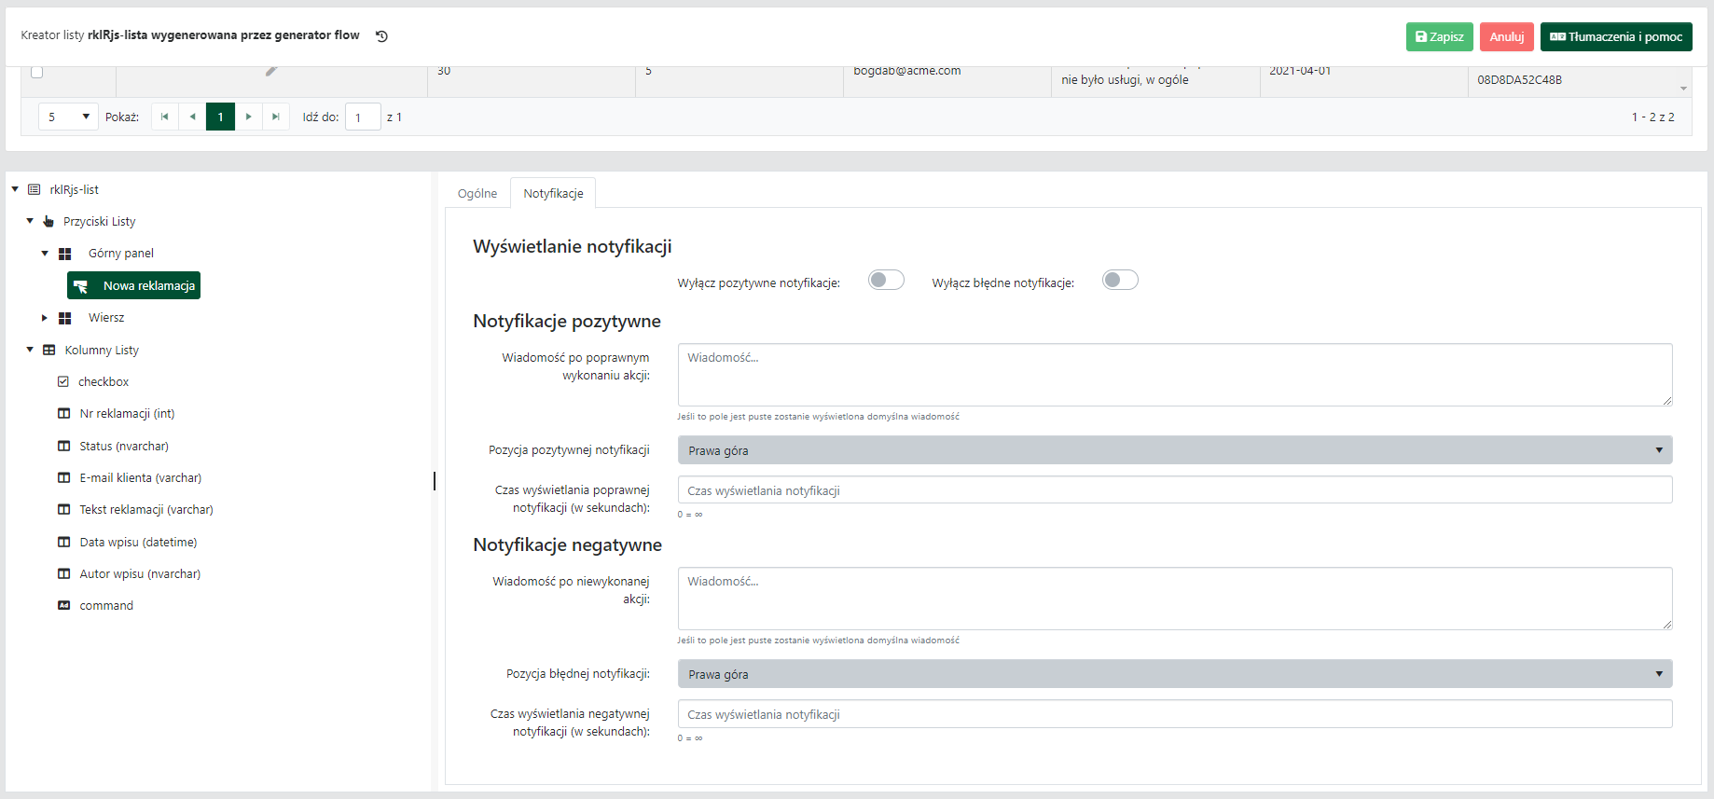
Task: Click the table icon beside Kolumny Listy
Action: click(49, 350)
